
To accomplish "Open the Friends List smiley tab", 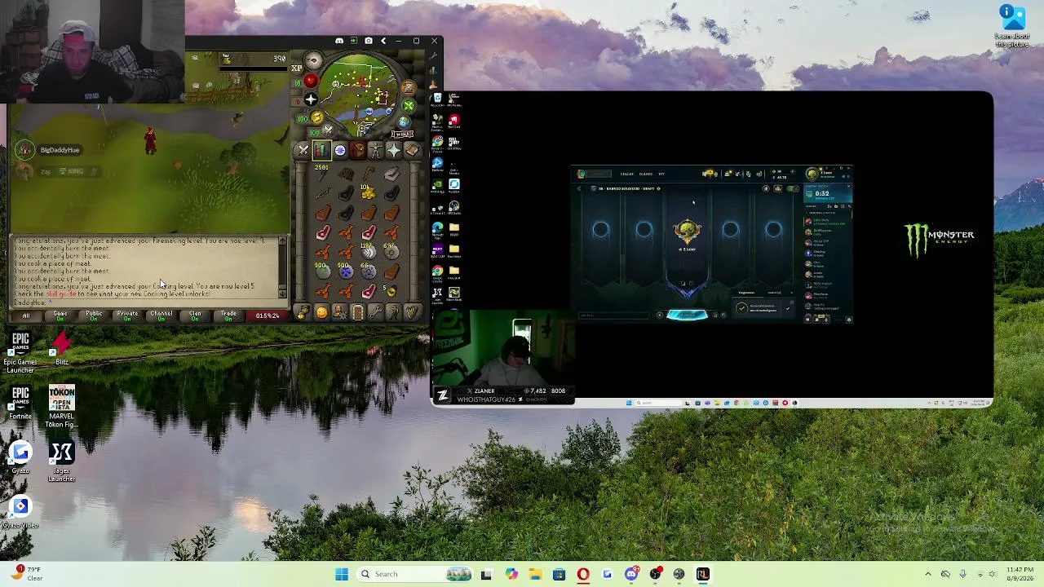I will point(321,312).
